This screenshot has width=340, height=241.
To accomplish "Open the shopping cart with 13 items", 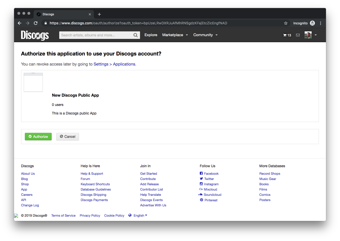I will click(287, 35).
